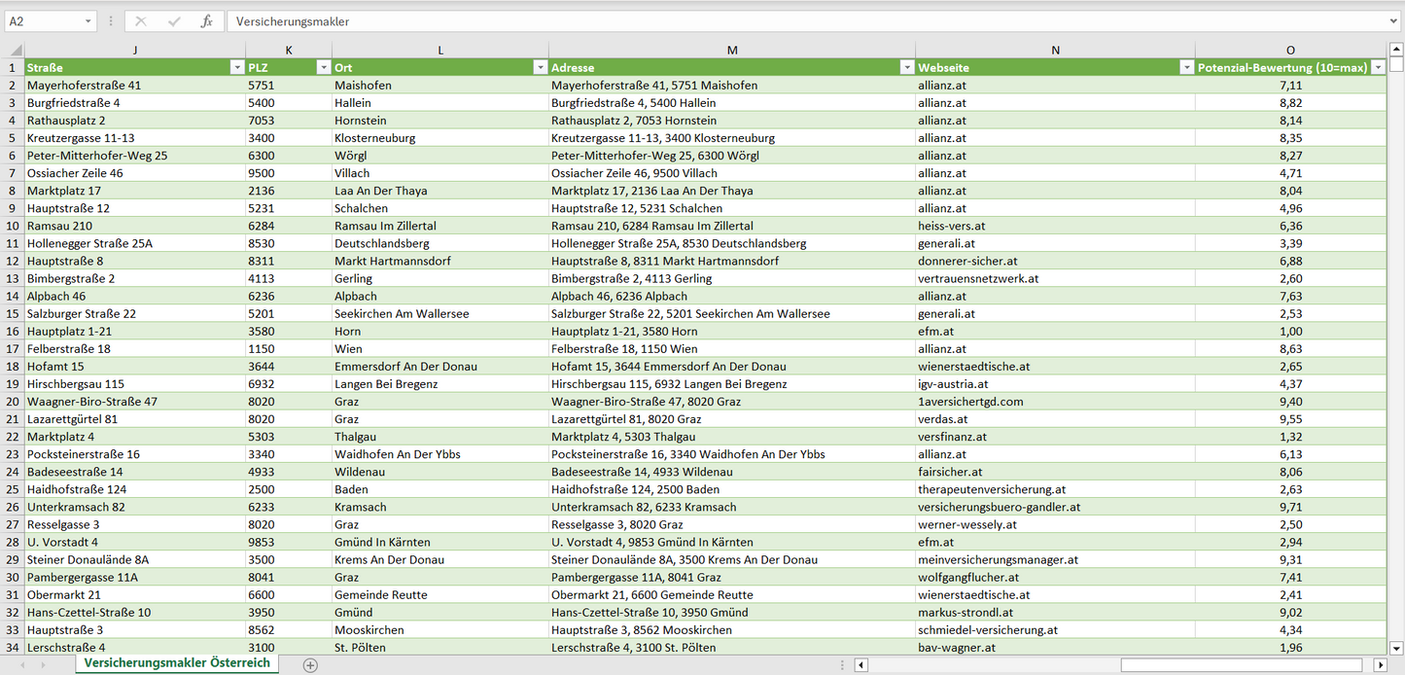Expand the formula bar with chevron
This screenshot has width=1405, height=675.
[1394, 21]
